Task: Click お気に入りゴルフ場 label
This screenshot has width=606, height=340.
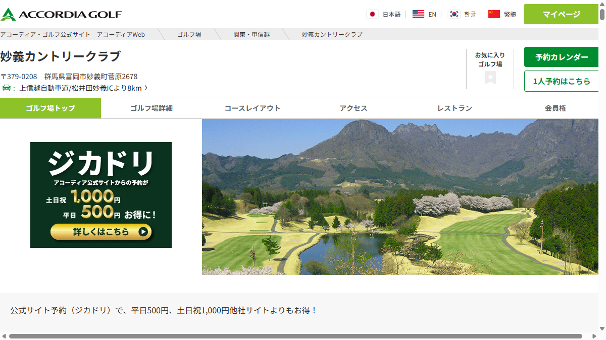Action: pyautogui.click(x=490, y=59)
